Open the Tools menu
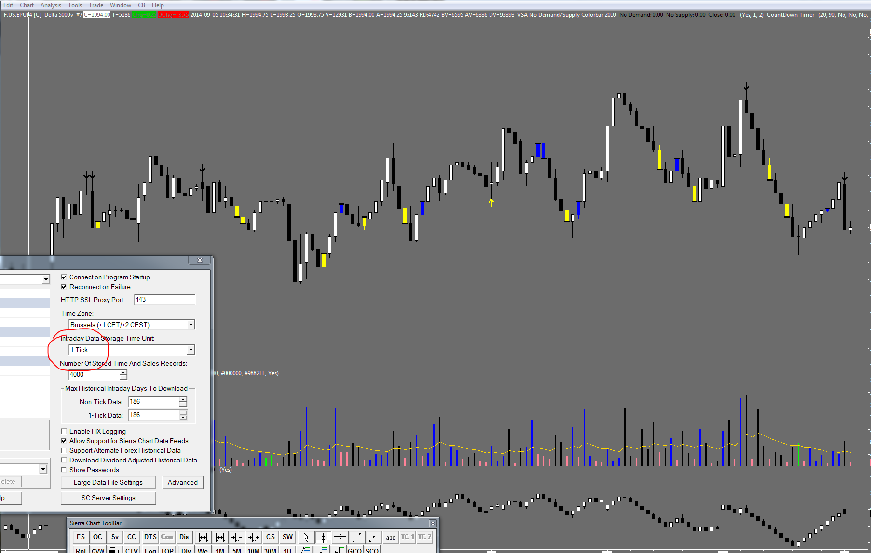The height and width of the screenshot is (553, 871). pos(75,5)
